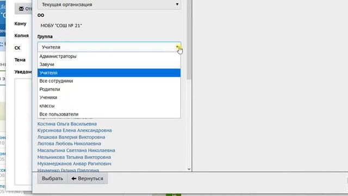This screenshot has height=196, width=348.
Task: Choose Родители from the group list
Action: coord(109,89)
